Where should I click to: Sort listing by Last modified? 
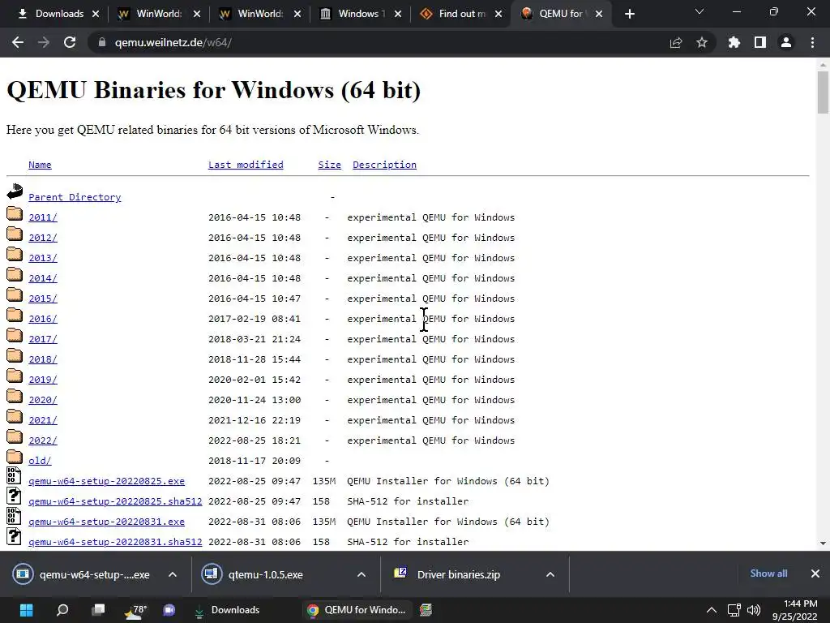[246, 165]
